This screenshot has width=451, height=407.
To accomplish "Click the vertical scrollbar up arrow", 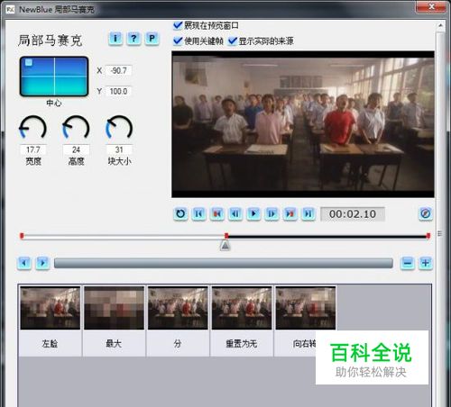I will pyautogui.click(x=440, y=26).
